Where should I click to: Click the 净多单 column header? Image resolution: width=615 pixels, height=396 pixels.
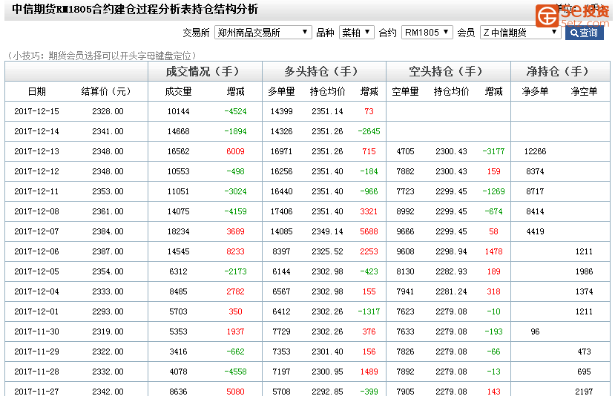click(535, 92)
